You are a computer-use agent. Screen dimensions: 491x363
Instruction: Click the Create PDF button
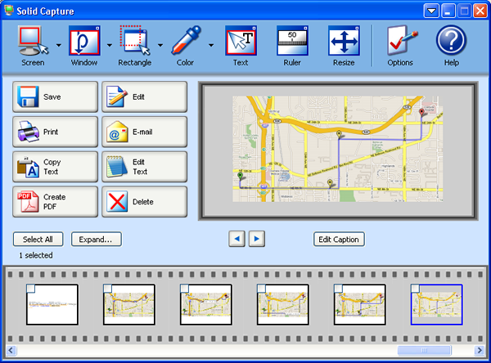coord(55,202)
